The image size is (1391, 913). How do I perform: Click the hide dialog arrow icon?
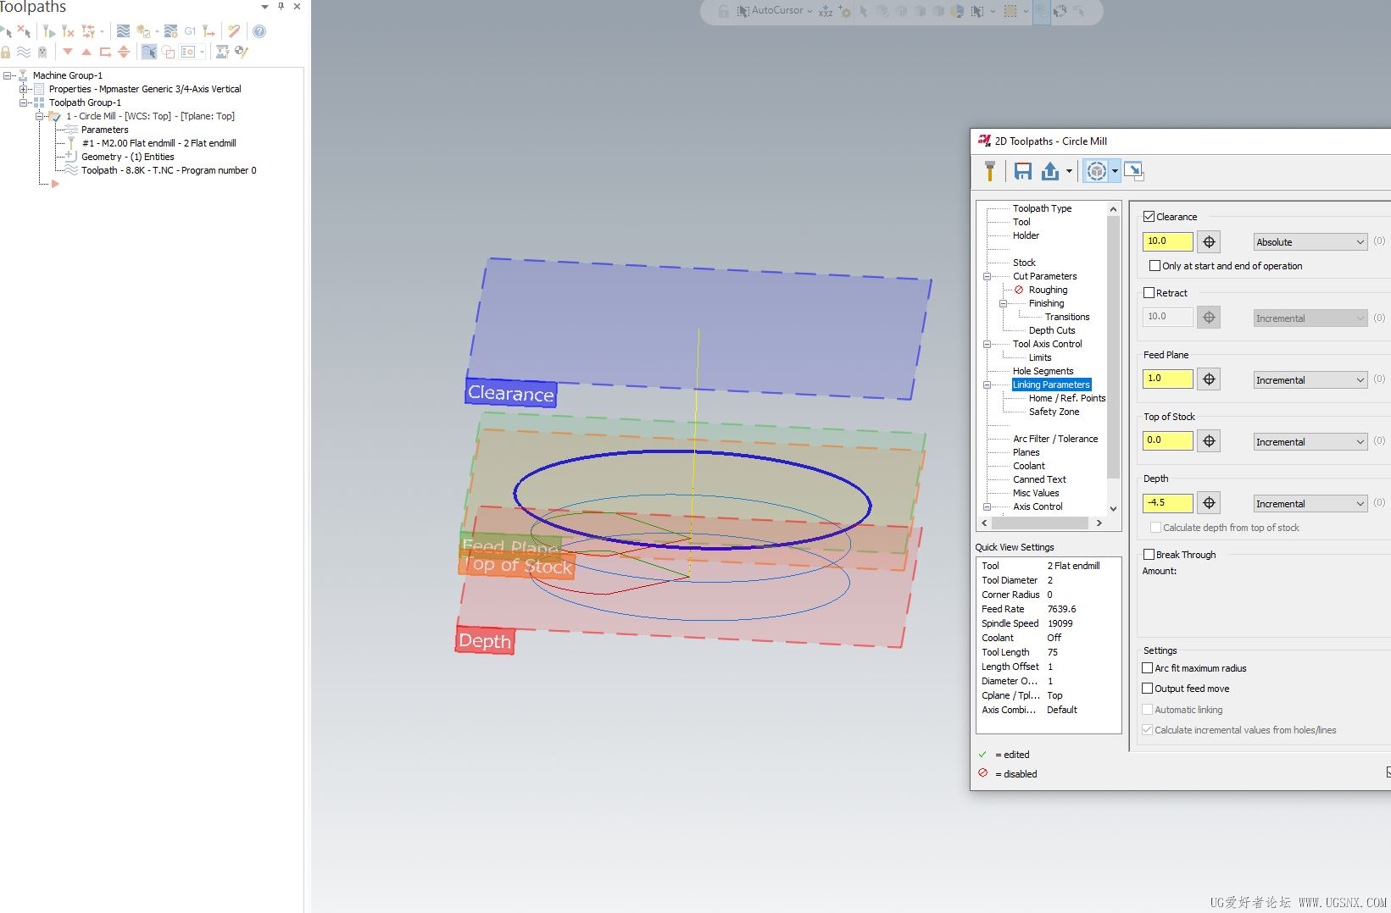click(1134, 171)
